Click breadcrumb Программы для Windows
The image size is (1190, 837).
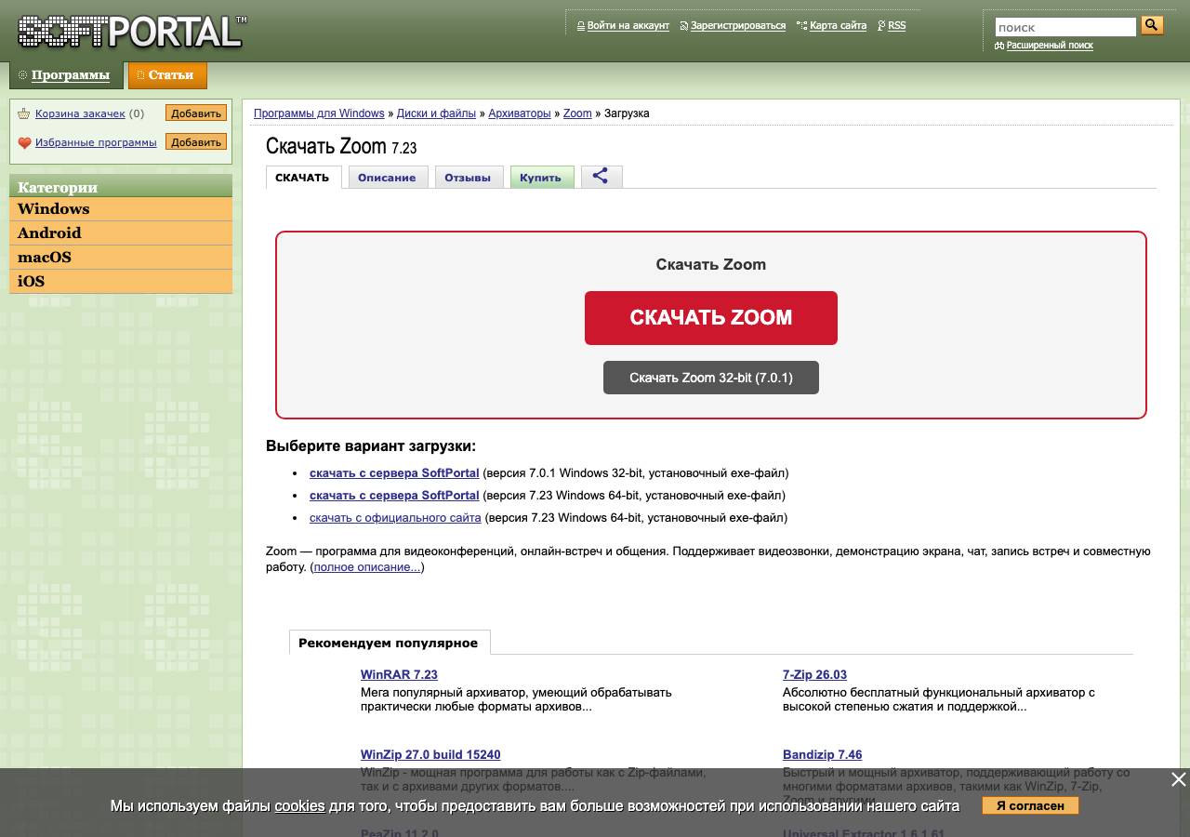(319, 113)
